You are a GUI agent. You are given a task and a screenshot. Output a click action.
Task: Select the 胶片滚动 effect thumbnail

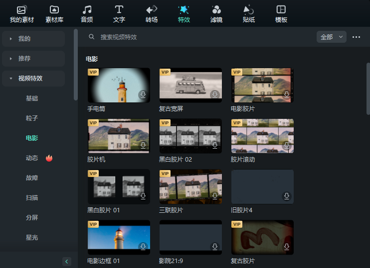262,136
